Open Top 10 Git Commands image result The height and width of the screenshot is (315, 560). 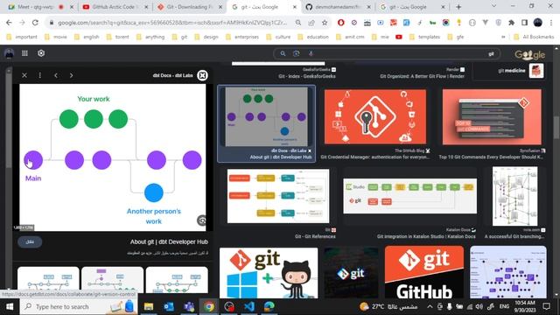tap(492, 116)
